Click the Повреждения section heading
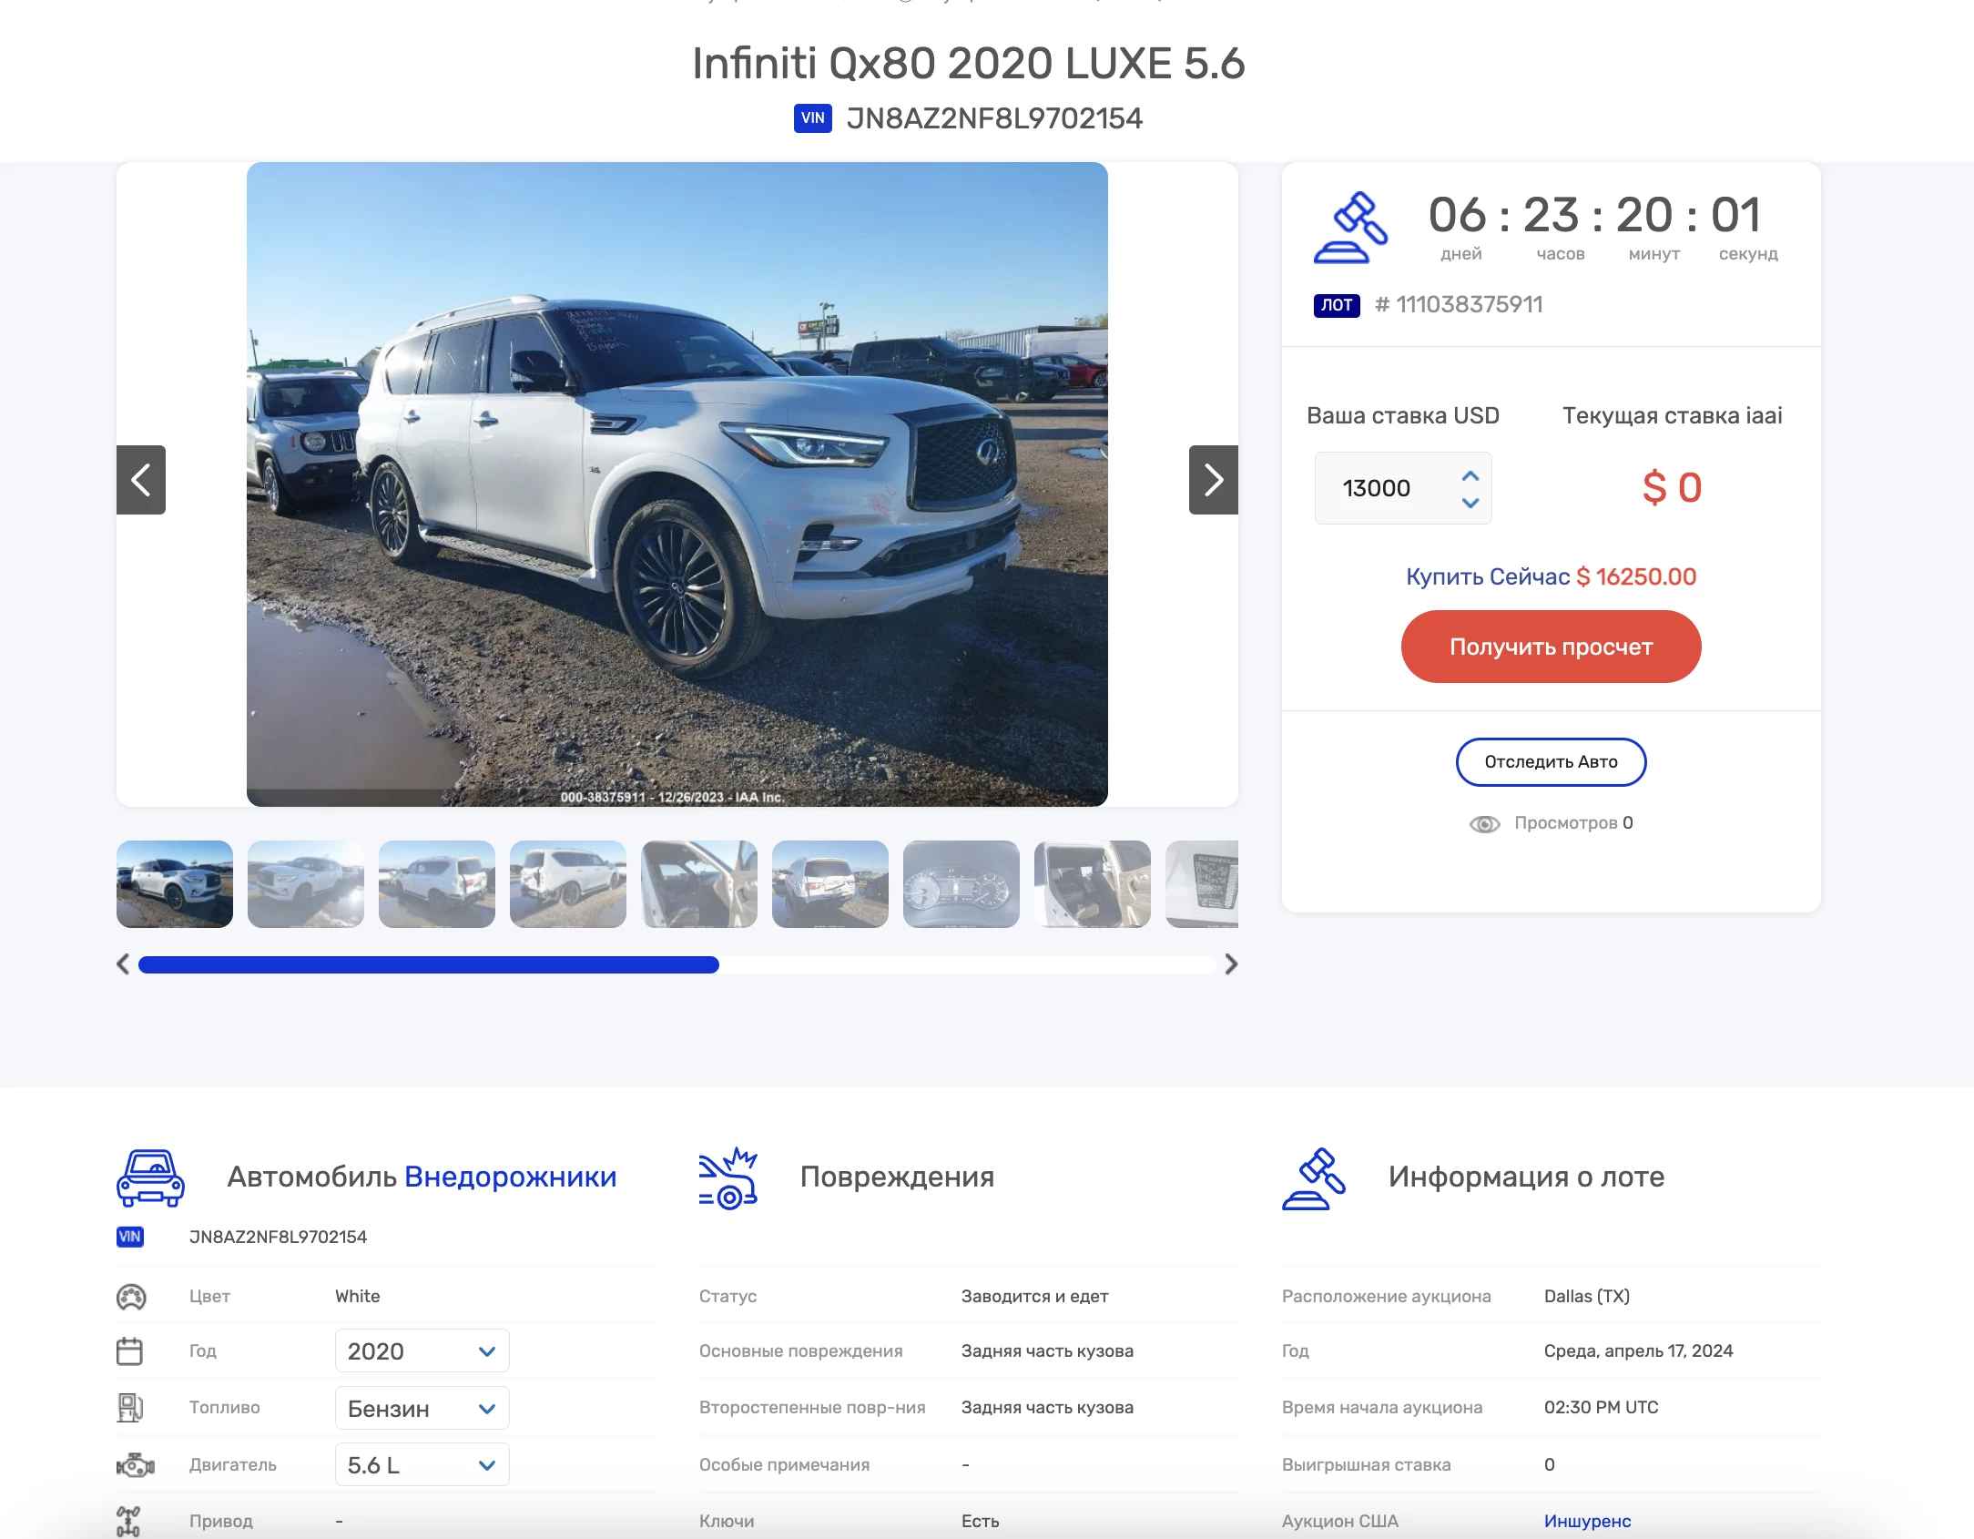The image size is (1974, 1539). (897, 1177)
